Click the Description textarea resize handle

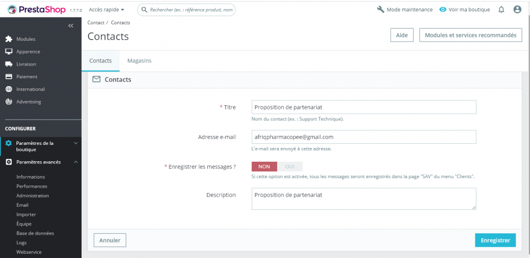point(474,207)
